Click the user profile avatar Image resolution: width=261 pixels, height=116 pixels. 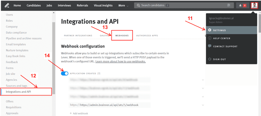click(254, 5)
